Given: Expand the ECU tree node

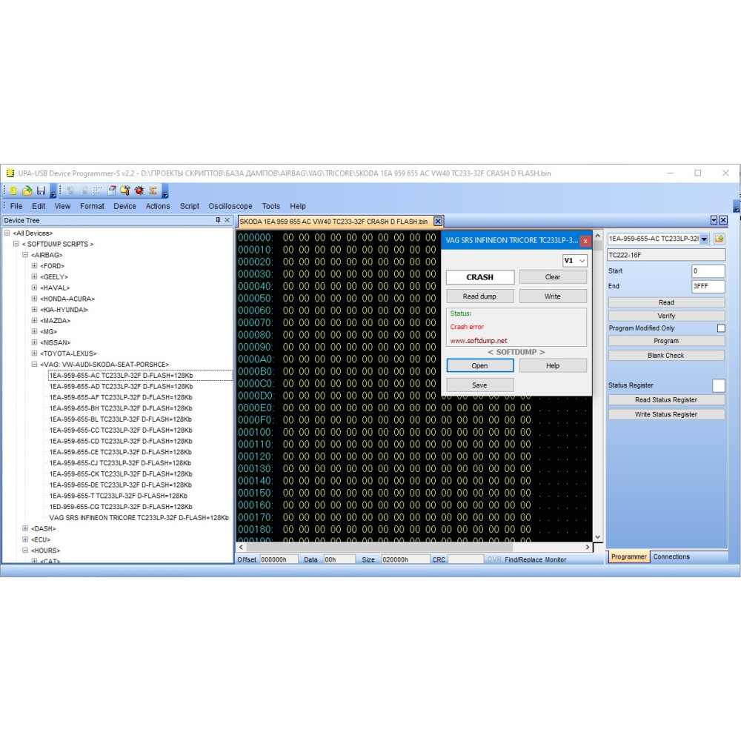Looking at the screenshot, I should [x=25, y=539].
